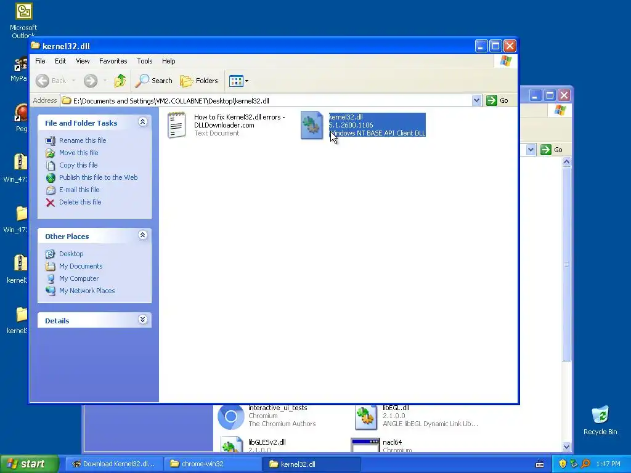Click the vertical scrollbar thumb in chrome-win32 window
631x473 pixels.
pyautogui.click(x=566, y=265)
